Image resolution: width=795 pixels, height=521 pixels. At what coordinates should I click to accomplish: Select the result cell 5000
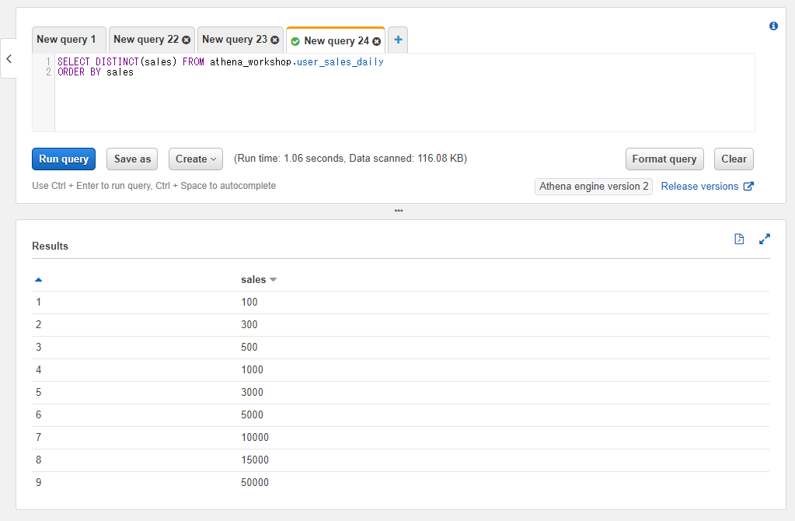252,415
